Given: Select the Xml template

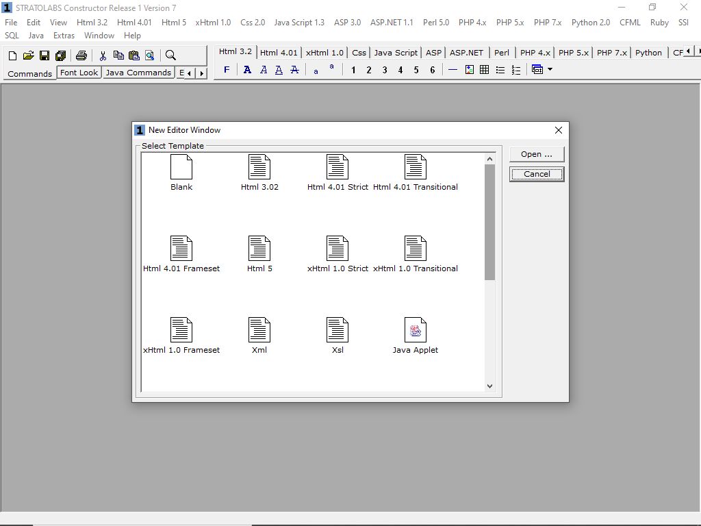Looking at the screenshot, I should pos(259,336).
